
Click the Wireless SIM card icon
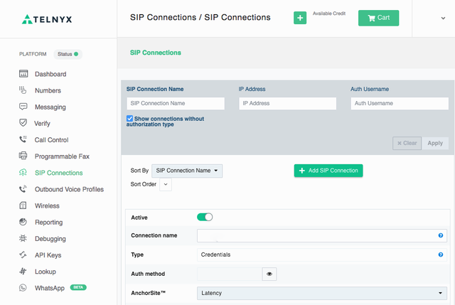(x=23, y=205)
